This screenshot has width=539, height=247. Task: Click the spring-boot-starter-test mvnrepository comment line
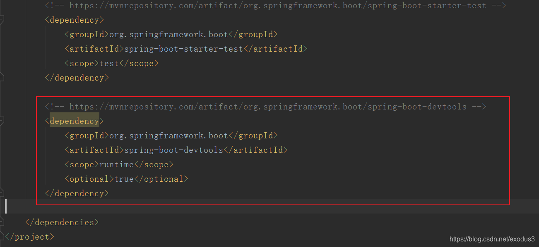pyautogui.click(x=275, y=6)
